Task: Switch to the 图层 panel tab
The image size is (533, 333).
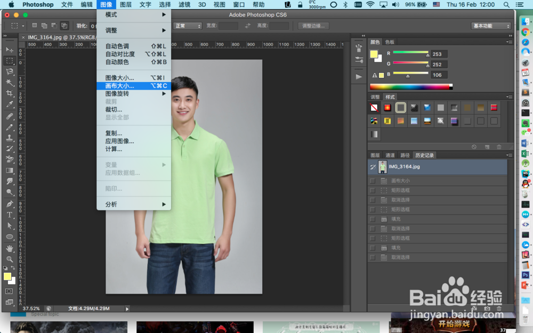Action: click(375, 155)
